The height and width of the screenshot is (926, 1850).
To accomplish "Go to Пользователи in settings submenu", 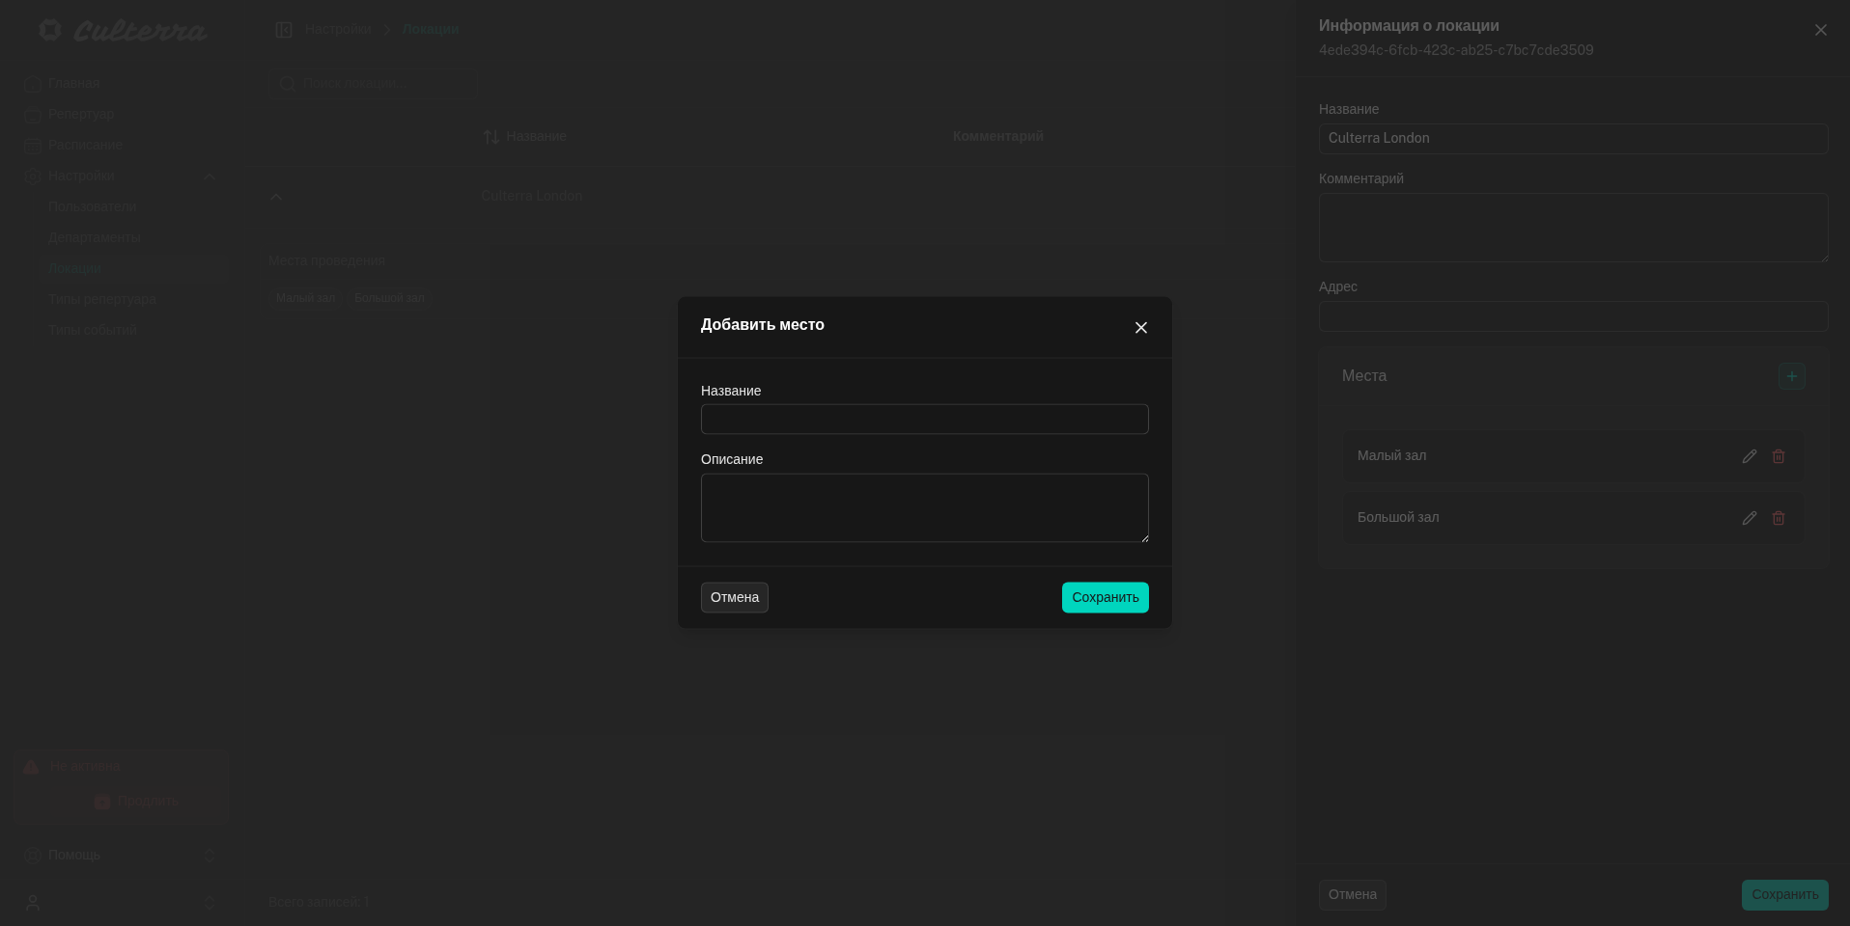I will pos(93,207).
